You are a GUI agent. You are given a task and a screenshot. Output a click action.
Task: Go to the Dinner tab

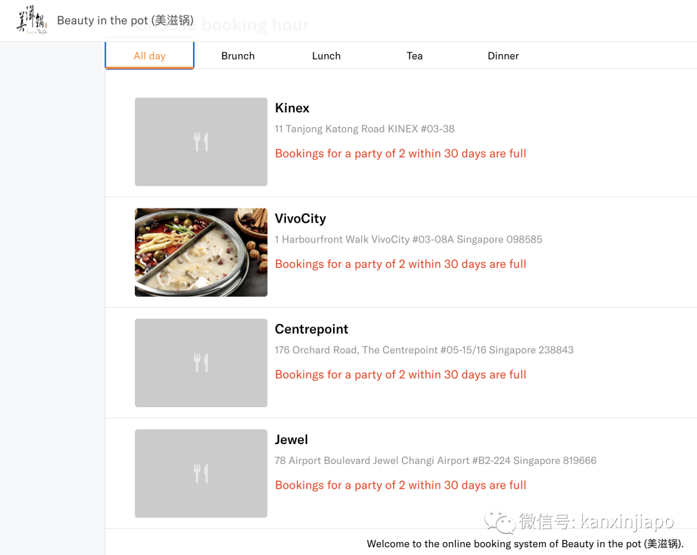tap(503, 56)
